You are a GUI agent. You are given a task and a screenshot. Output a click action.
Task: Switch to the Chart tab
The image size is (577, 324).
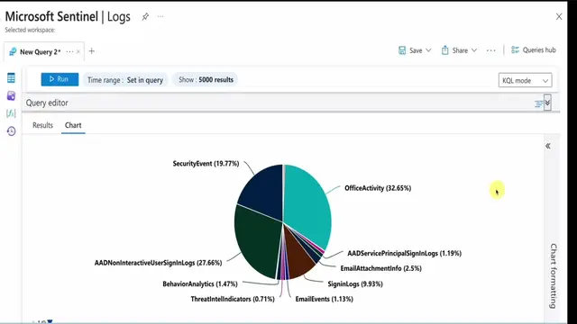(x=73, y=125)
